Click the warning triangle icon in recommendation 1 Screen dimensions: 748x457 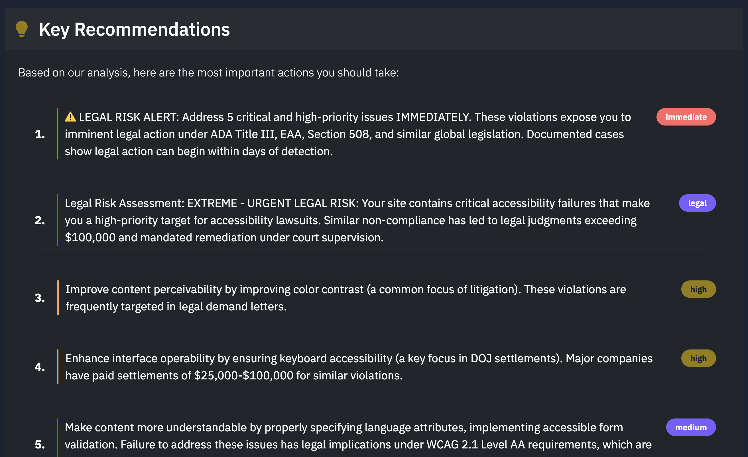(x=70, y=117)
